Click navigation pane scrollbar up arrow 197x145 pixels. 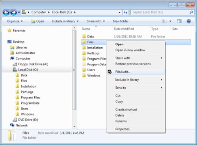[x=74, y=28]
